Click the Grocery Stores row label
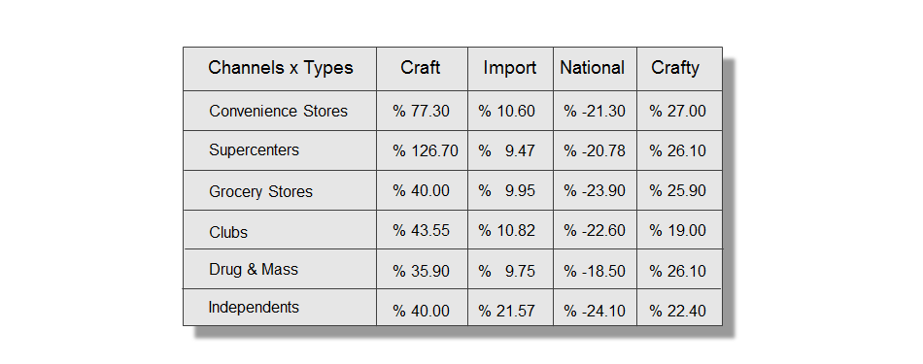Screen dimensions: 923x364 (260, 191)
